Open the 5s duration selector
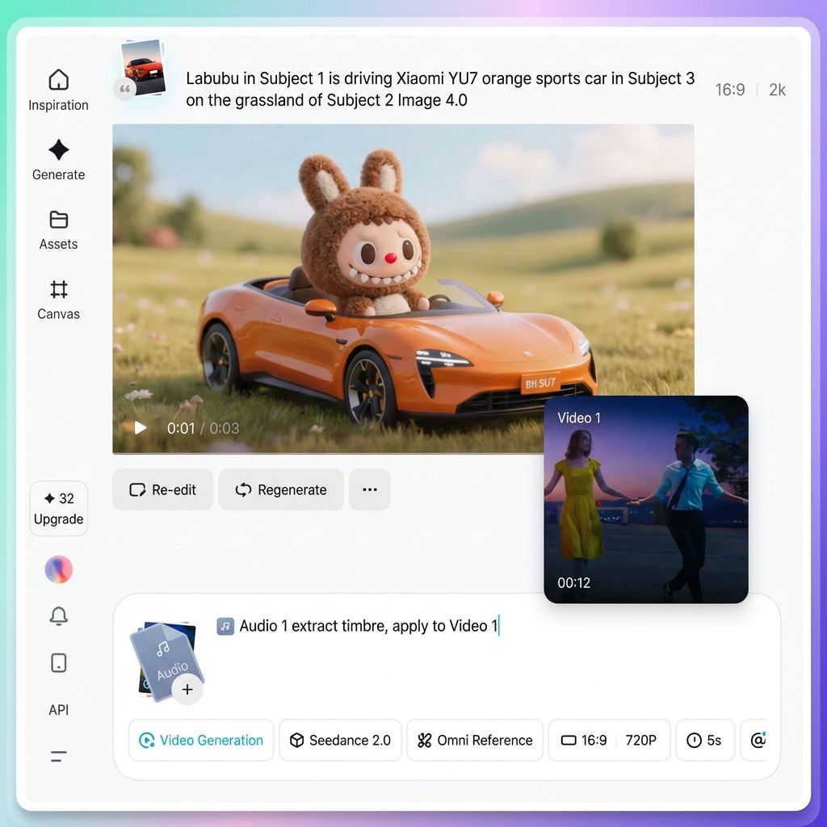827x827 pixels. [x=704, y=741]
